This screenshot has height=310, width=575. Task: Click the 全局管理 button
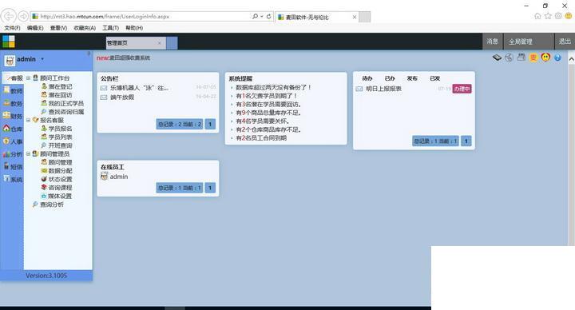pos(529,42)
